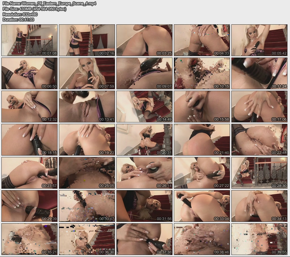This screenshot has width=290, height=257.
Task: Click the thumbnail timestamped 00:01:08
Action: click(x=29, y=40)
